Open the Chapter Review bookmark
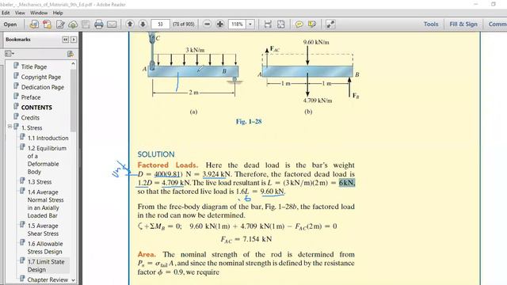 click(x=48, y=279)
